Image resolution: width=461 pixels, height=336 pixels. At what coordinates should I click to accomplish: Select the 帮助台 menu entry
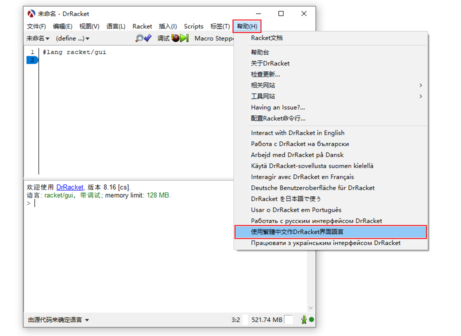point(331,52)
